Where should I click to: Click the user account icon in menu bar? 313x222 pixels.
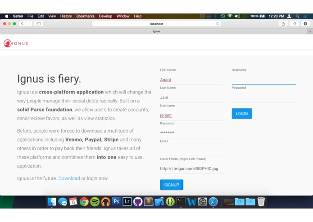coord(289,16)
